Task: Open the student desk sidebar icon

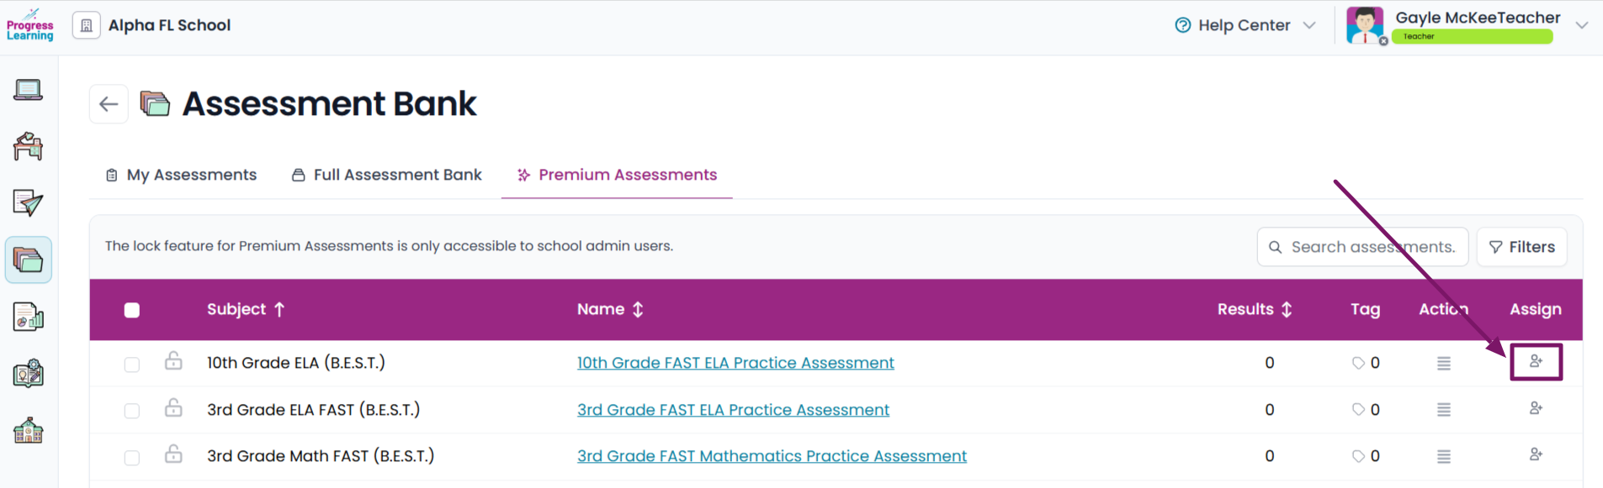Action: pos(29,146)
